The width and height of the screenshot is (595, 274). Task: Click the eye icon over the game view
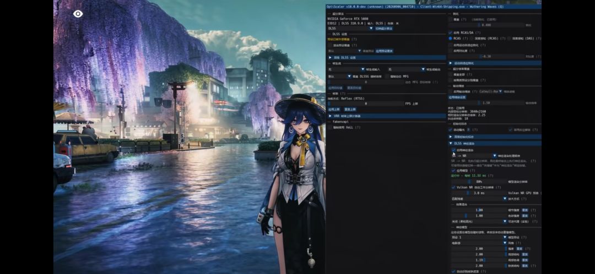point(78,14)
